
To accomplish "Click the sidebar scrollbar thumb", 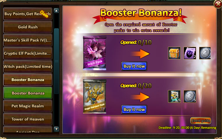I will pyautogui.click(x=57, y=61).
